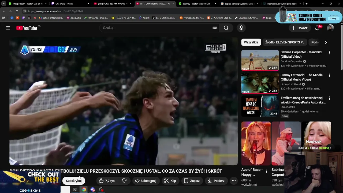Open the YouTube hamburger guide menu

point(8,28)
